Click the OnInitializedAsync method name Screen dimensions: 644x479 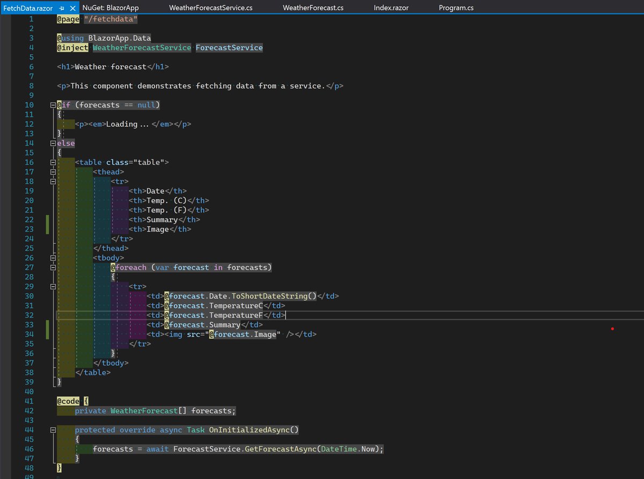pyautogui.click(x=250, y=430)
